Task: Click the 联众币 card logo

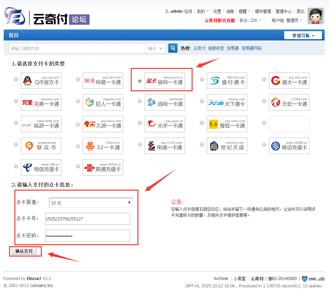Action: (x=41, y=146)
